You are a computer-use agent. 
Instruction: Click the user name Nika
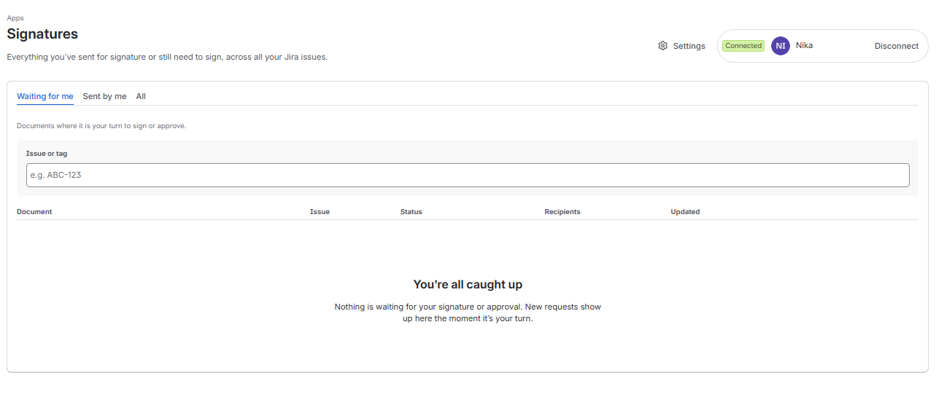pyautogui.click(x=804, y=45)
